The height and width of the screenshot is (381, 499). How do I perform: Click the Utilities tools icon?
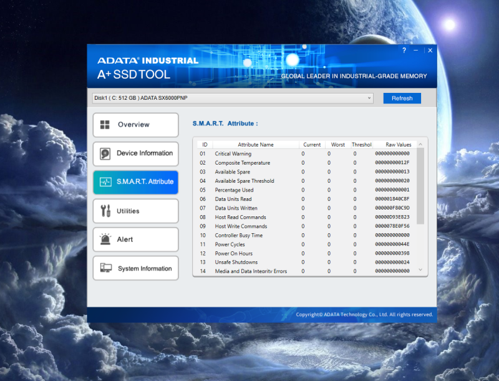coord(105,211)
